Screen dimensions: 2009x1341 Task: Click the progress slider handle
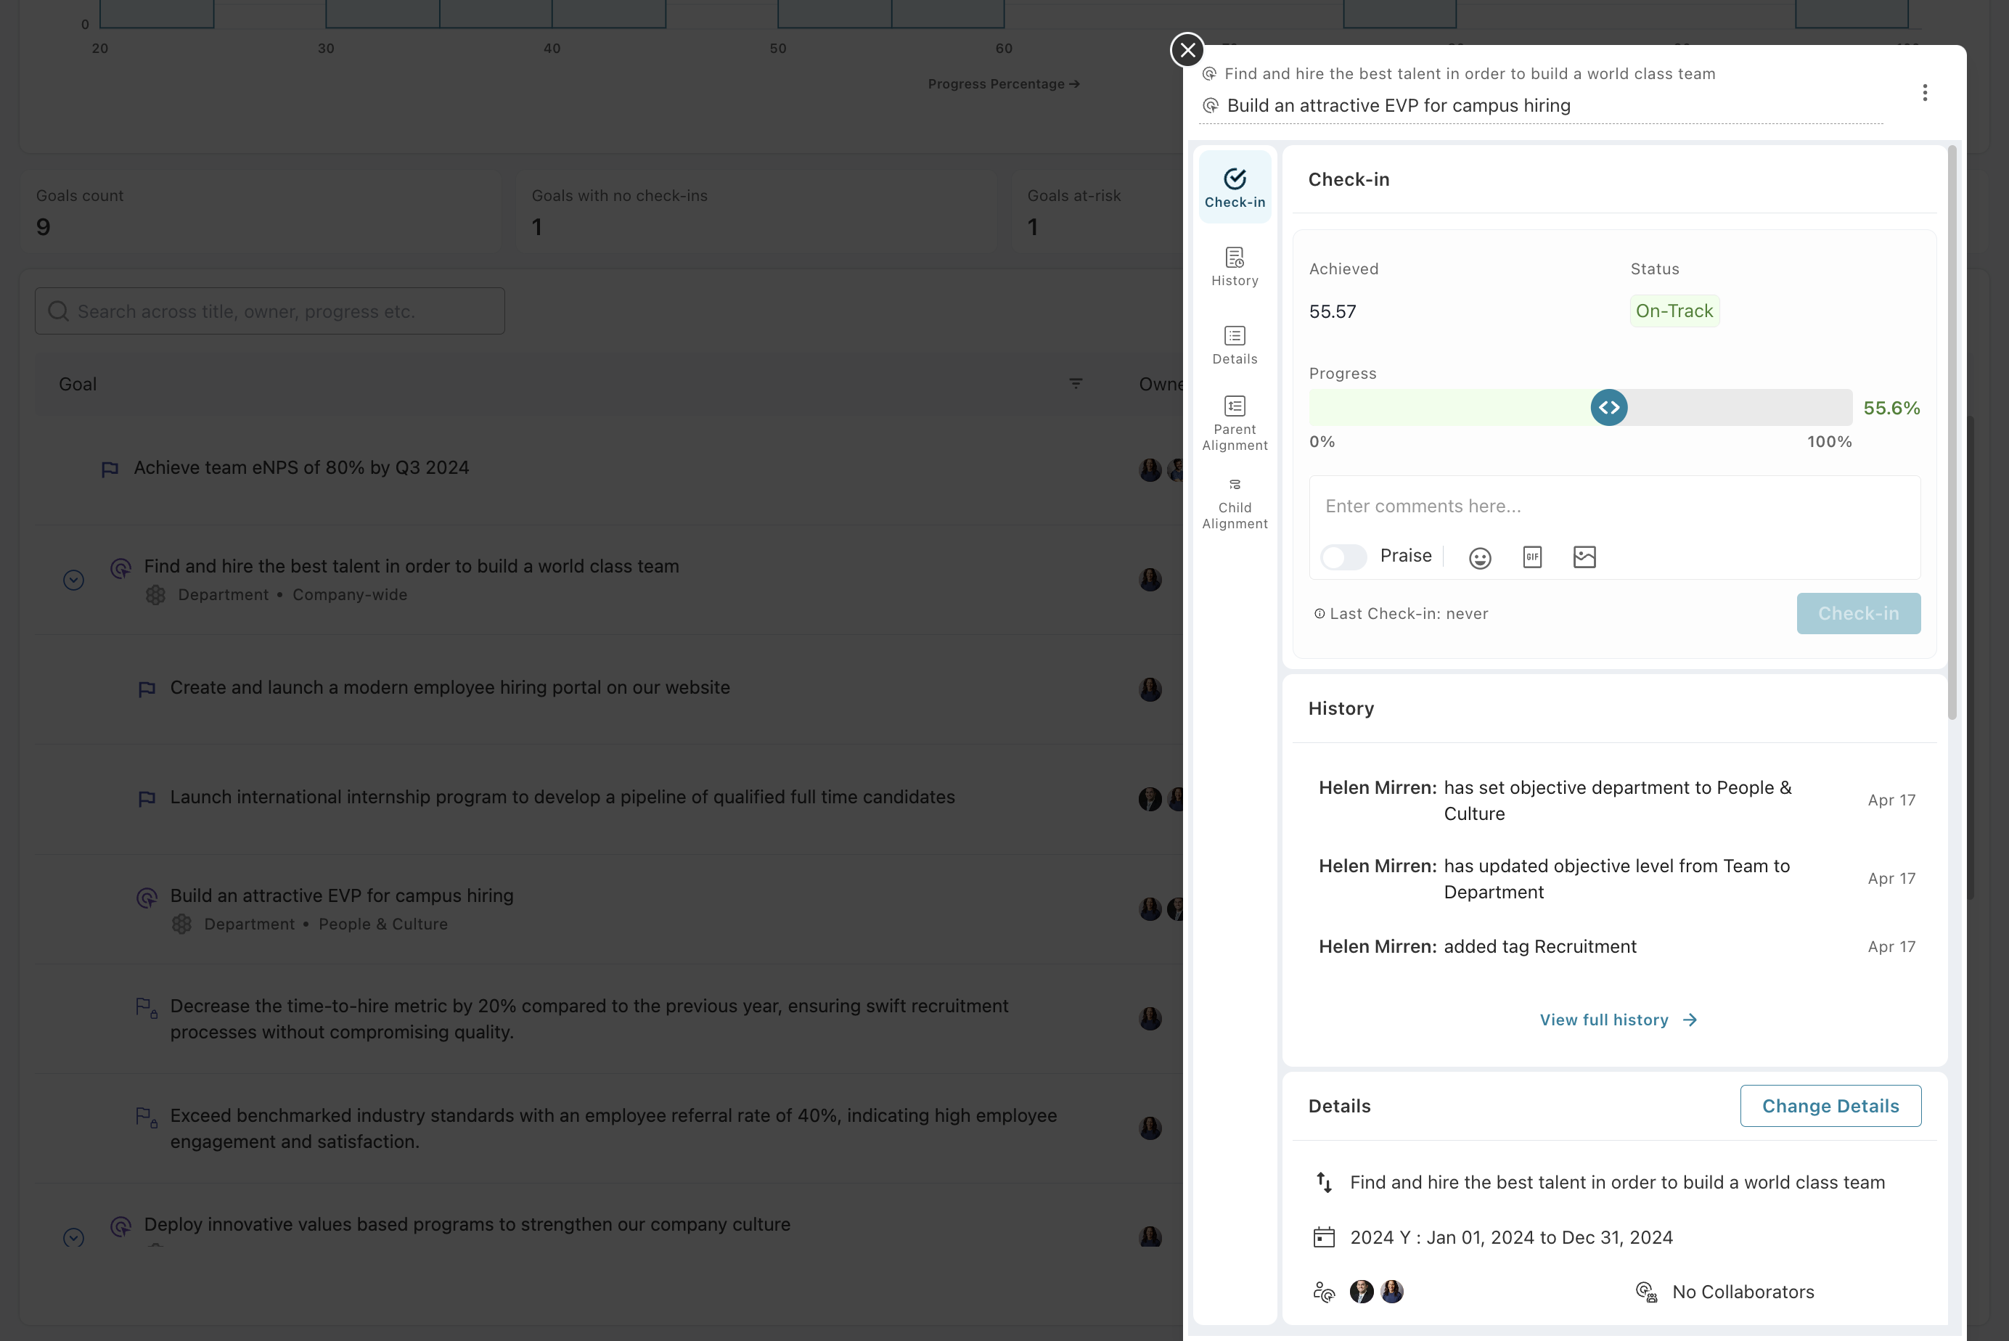[1608, 407]
